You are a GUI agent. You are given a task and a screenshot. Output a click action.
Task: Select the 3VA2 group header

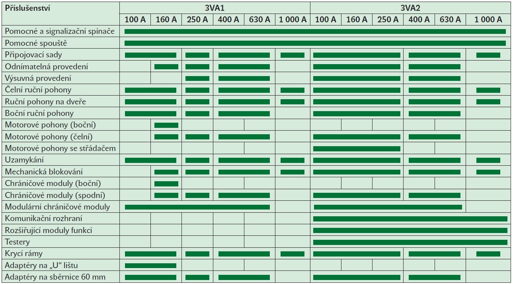coord(411,8)
